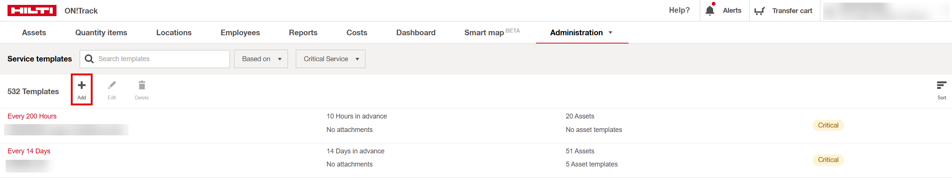
Task: Select the Employees tab
Action: pyautogui.click(x=240, y=33)
